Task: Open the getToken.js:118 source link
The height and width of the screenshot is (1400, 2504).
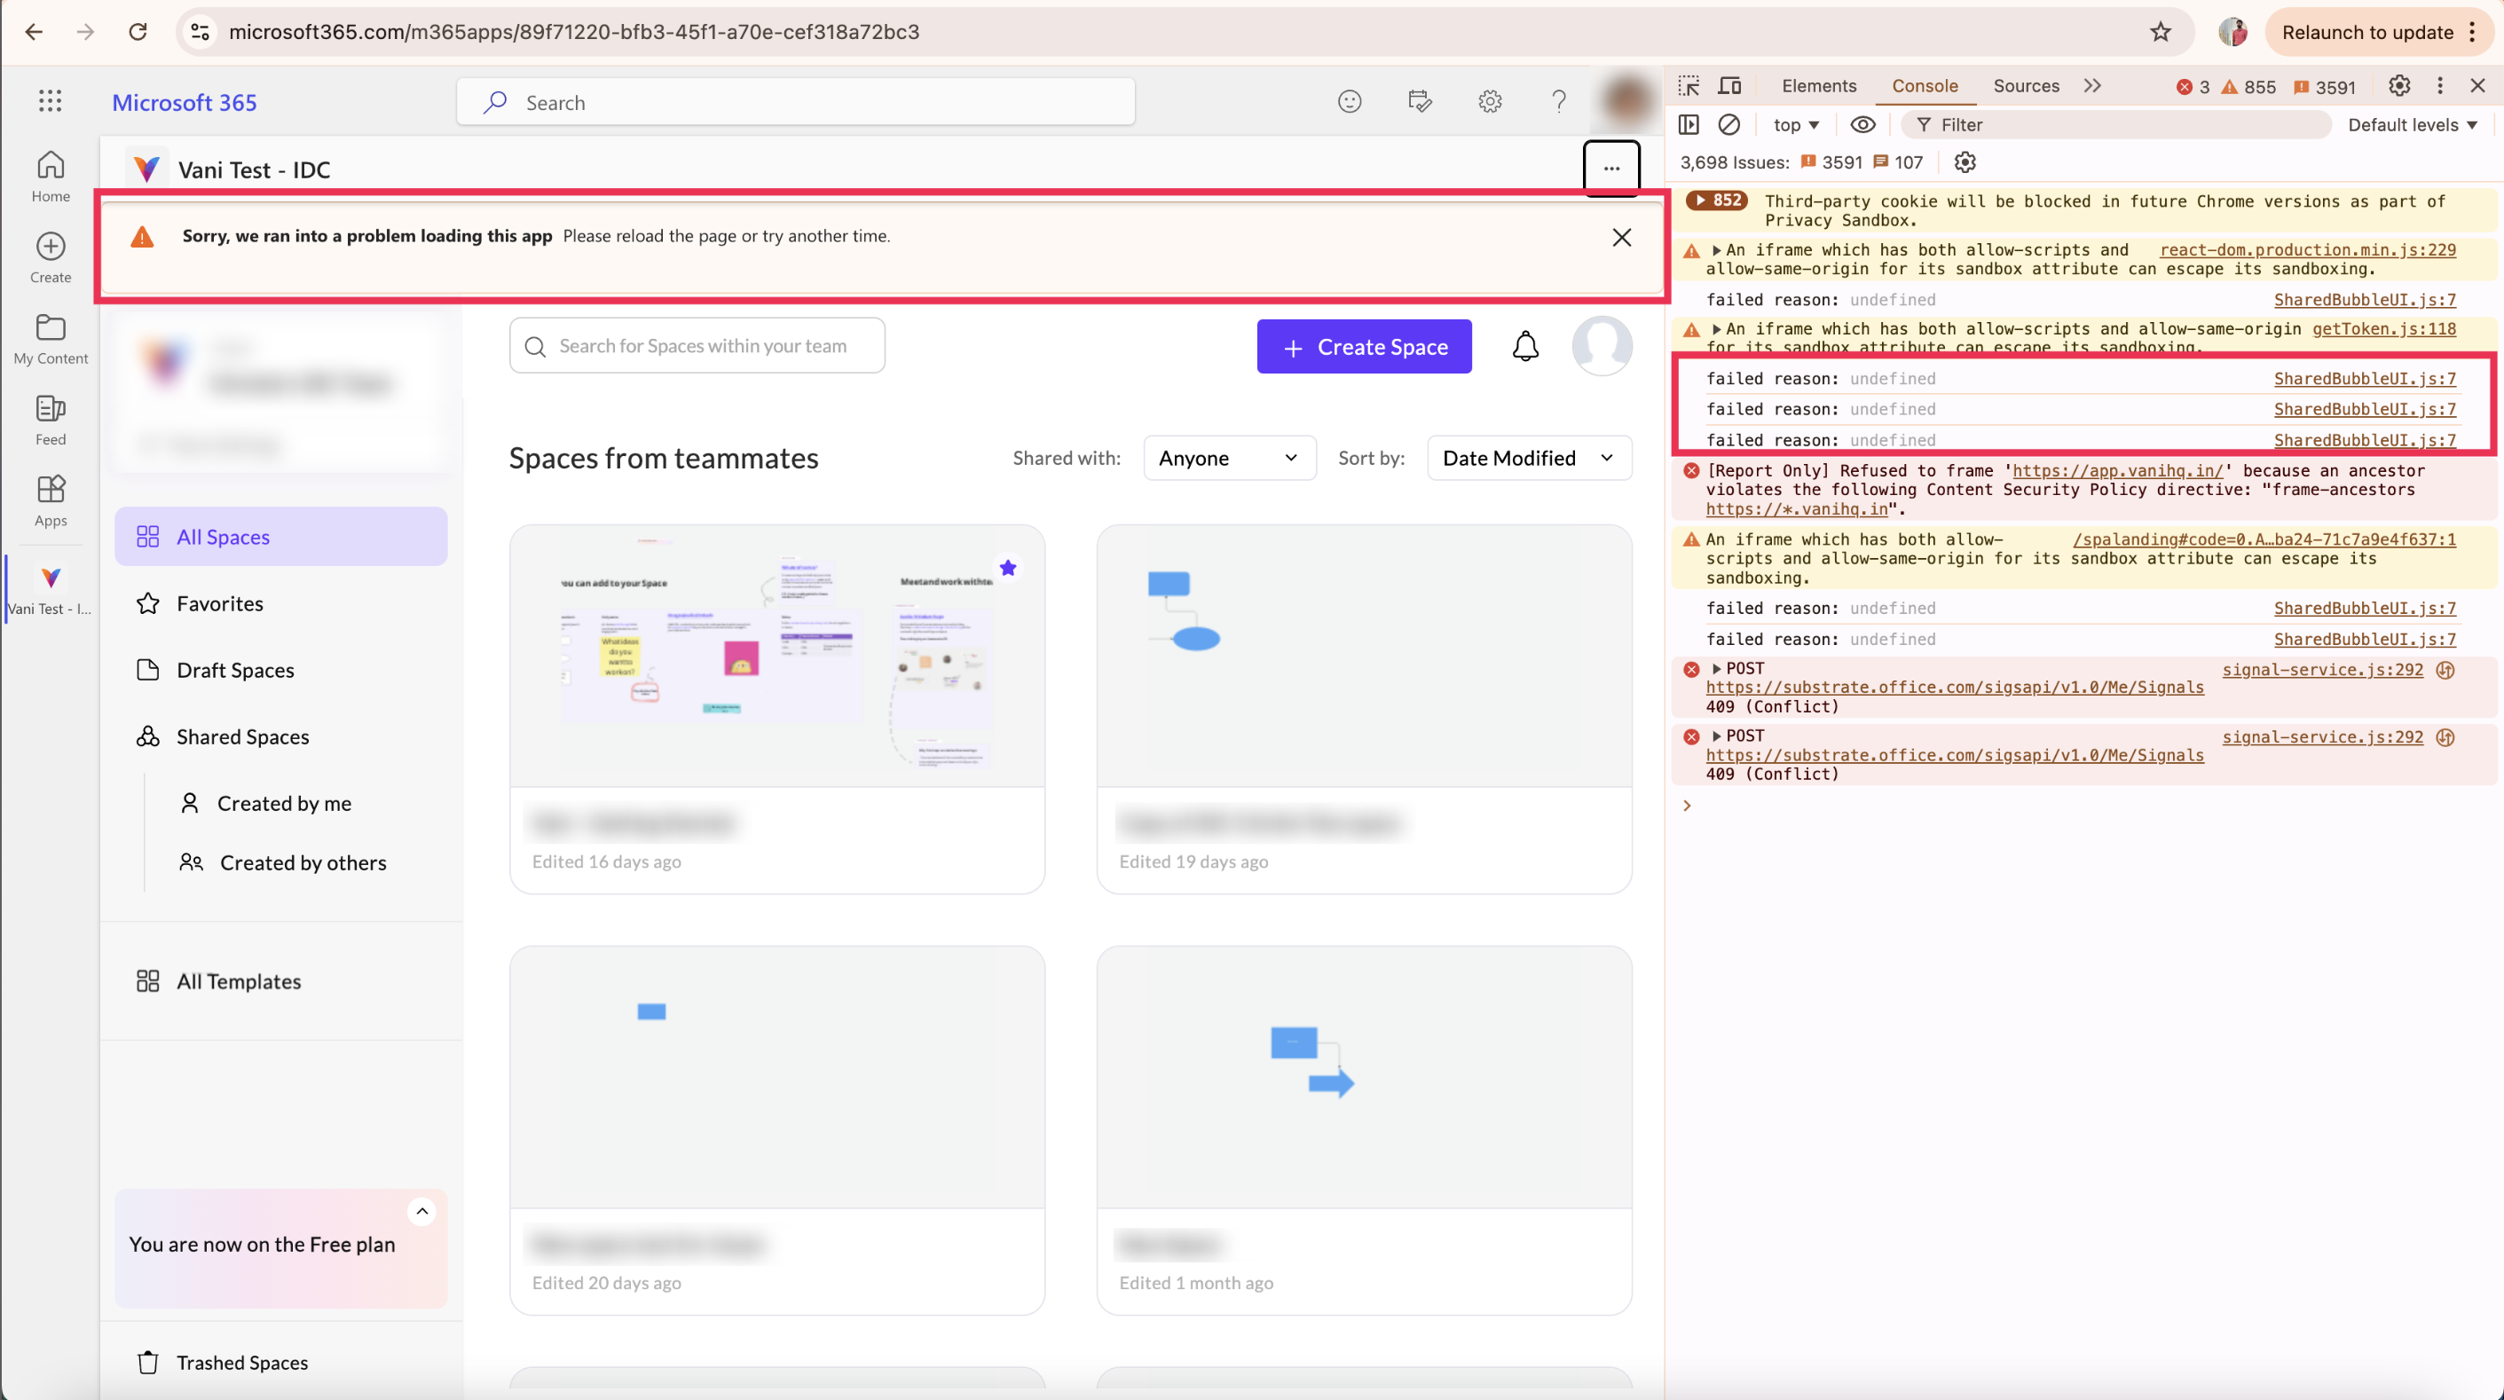Action: [x=2383, y=328]
